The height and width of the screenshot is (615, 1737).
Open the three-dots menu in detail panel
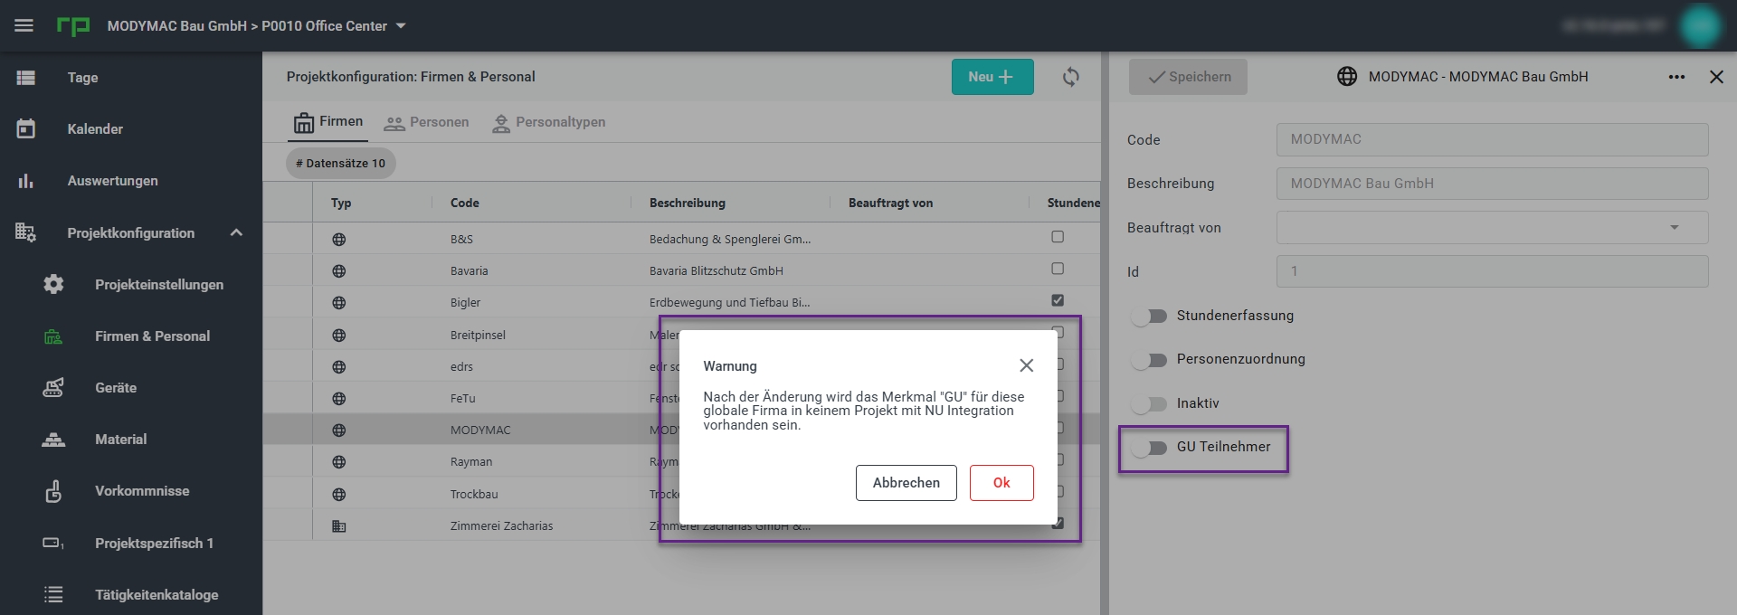pyautogui.click(x=1676, y=77)
